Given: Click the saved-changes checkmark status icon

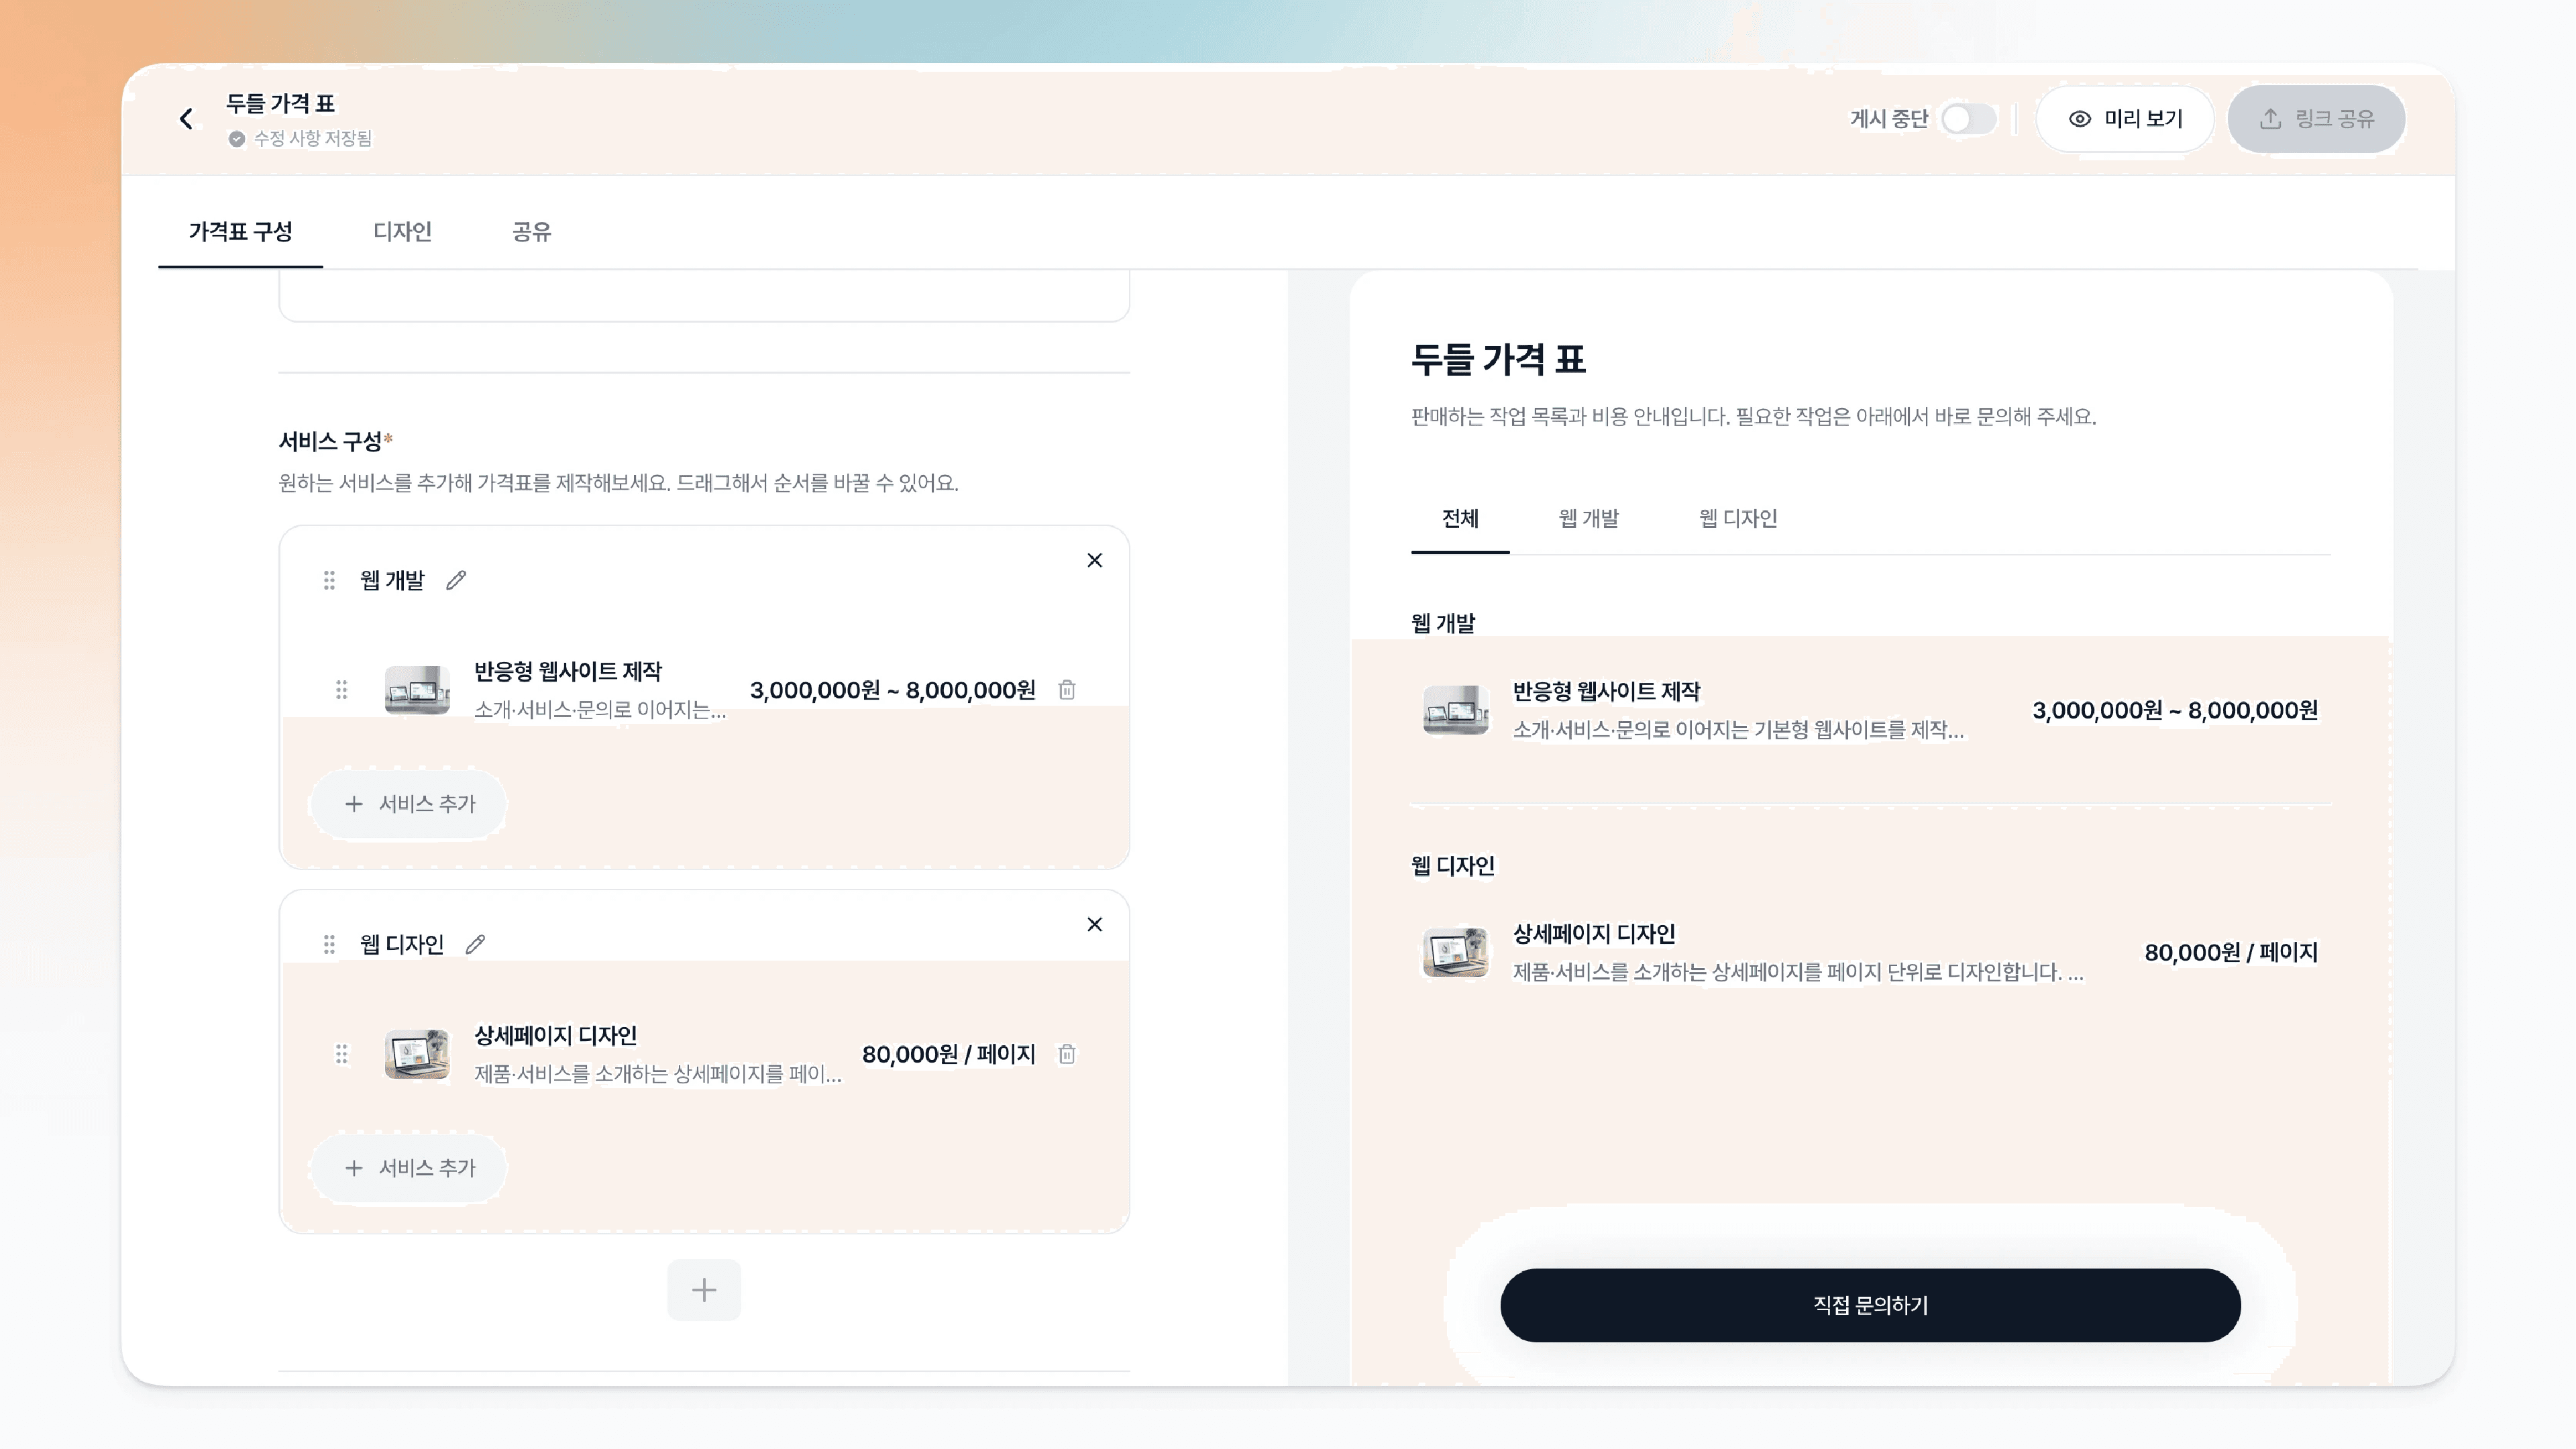Looking at the screenshot, I should click(237, 139).
